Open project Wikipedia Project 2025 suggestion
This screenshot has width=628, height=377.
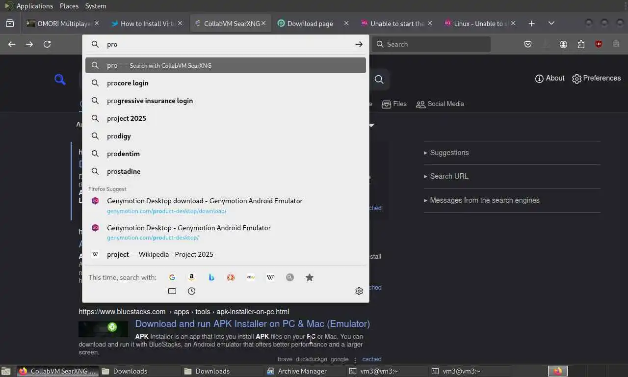coord(226,254)
